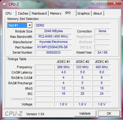Image resolution: width=123 pixels, height=120 pixels.
Task: Click the Max Bandwidth label
Action: click(21, 37)
